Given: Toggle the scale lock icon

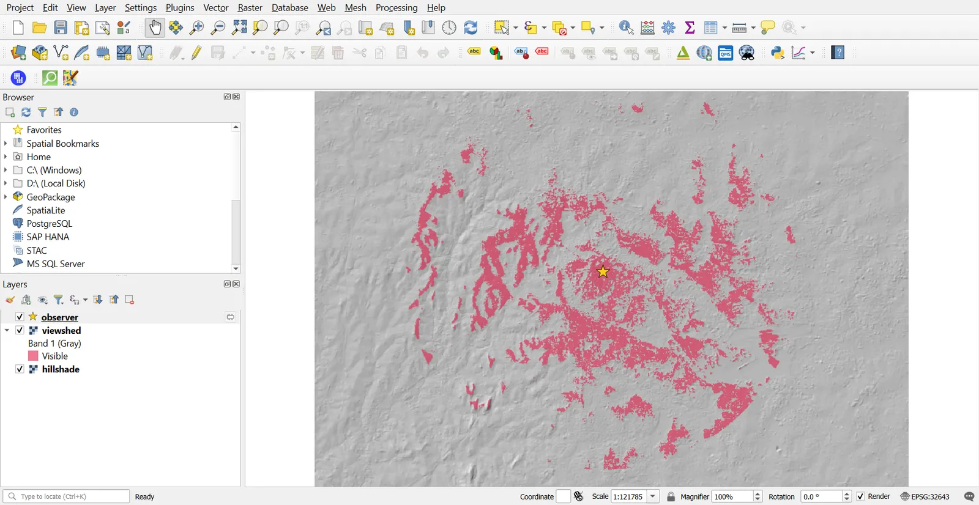Looking at the screenshot, I should [671, 496].
